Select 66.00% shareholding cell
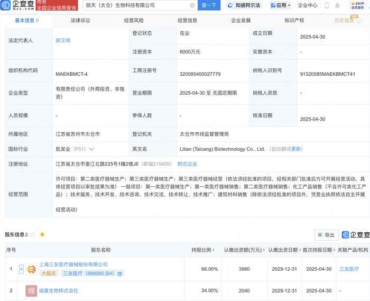The height and width of the screenshot is (301, 370). (209, 269)
